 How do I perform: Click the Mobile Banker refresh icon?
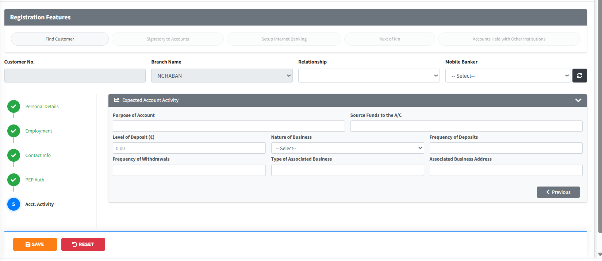tap(579, 76)
